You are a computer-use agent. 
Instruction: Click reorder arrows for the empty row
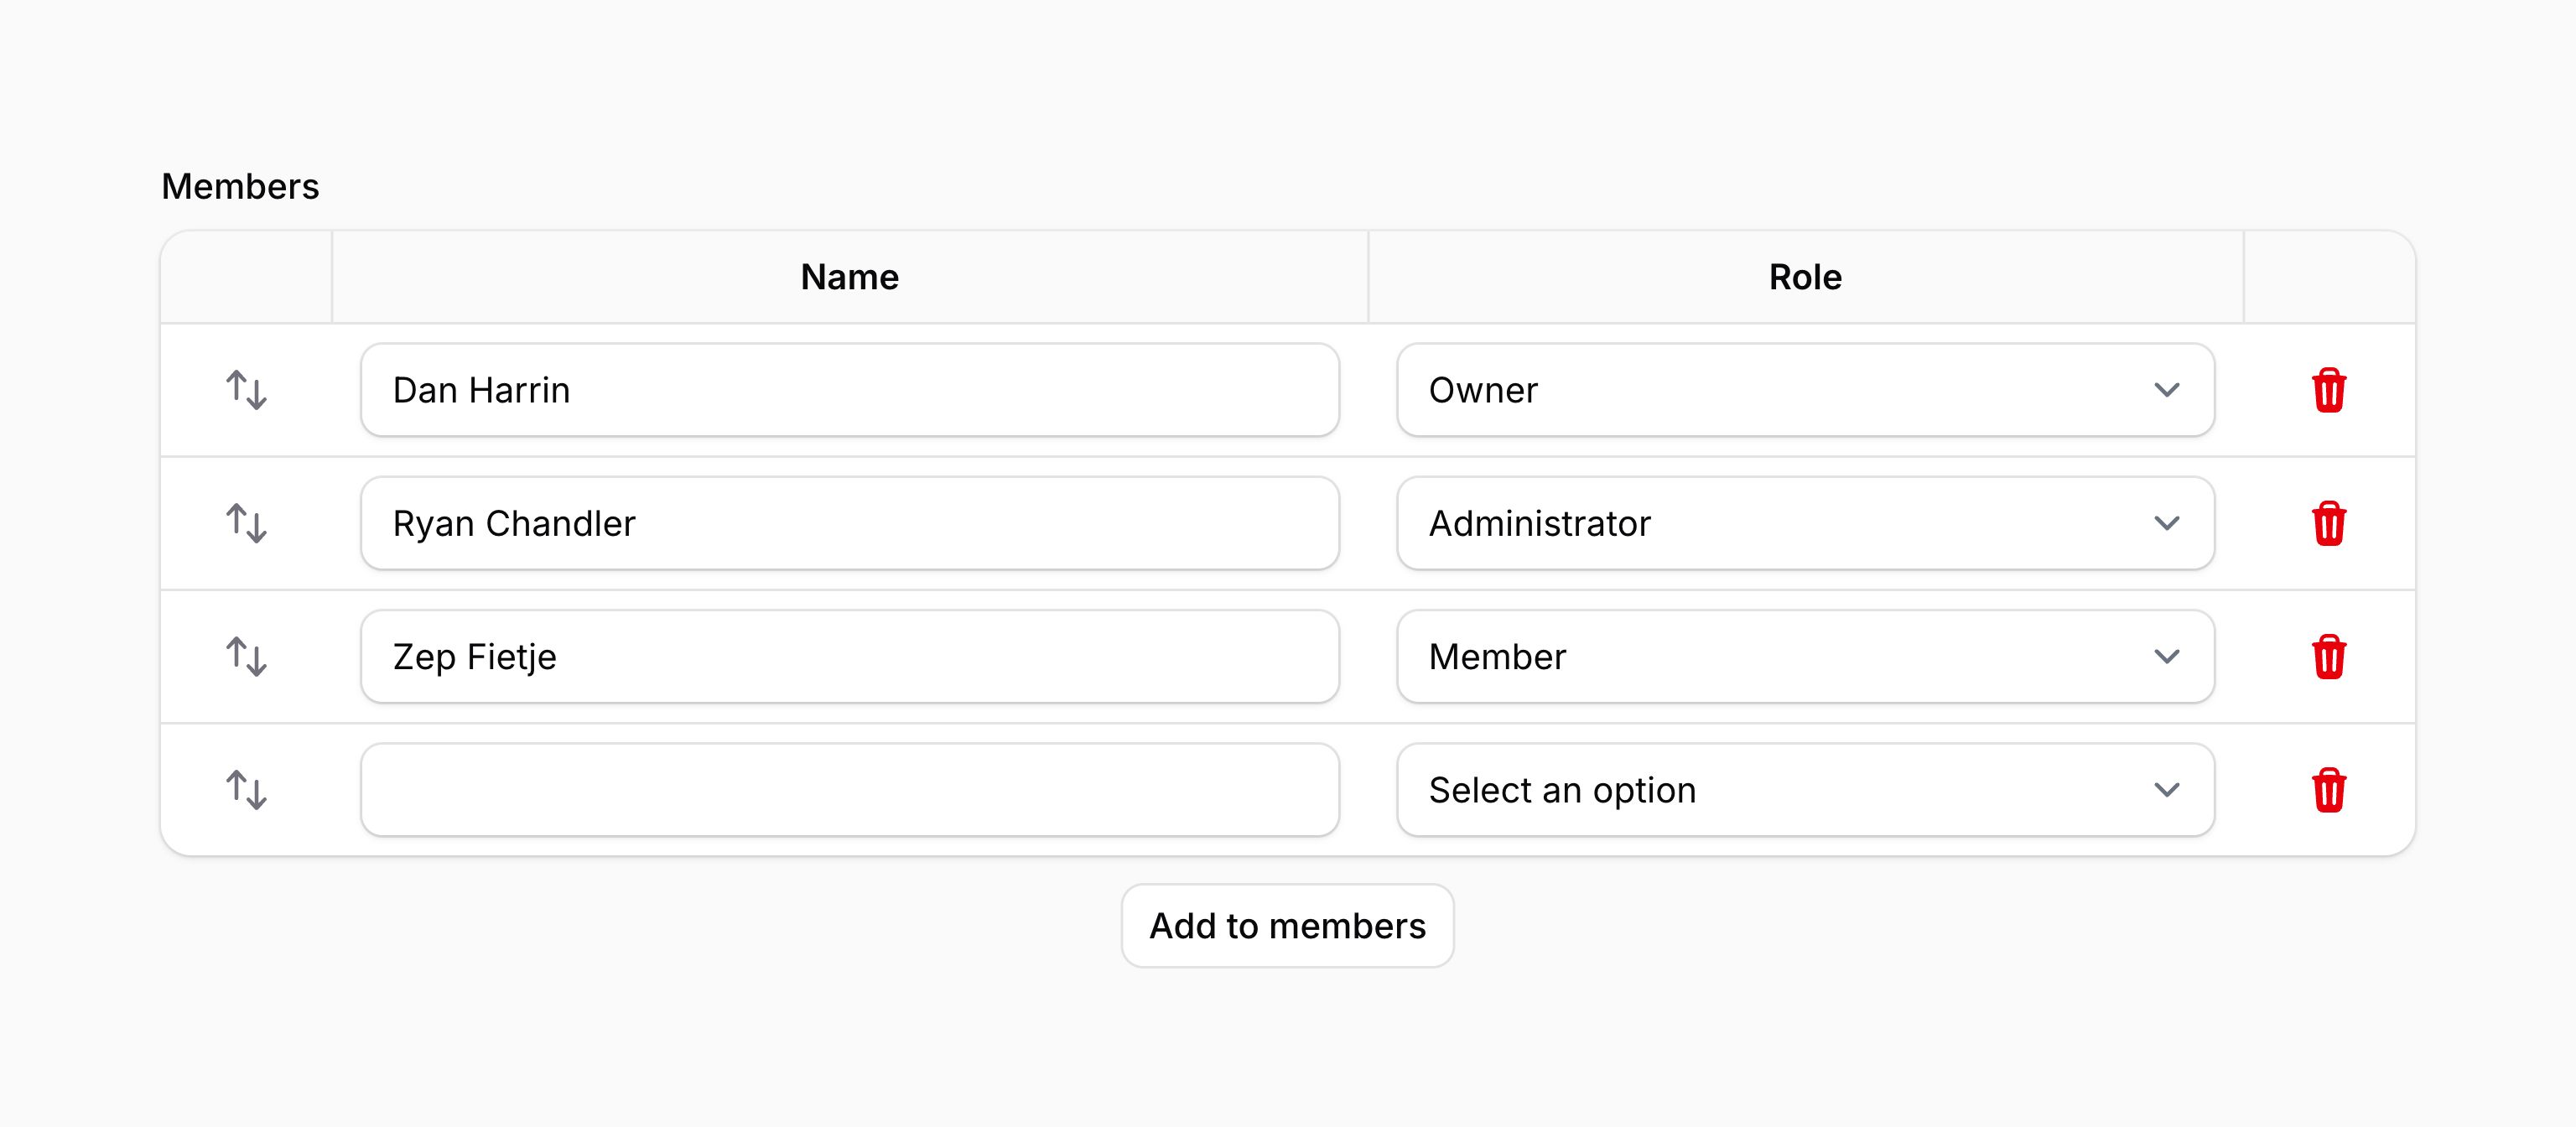coord(246,790)
